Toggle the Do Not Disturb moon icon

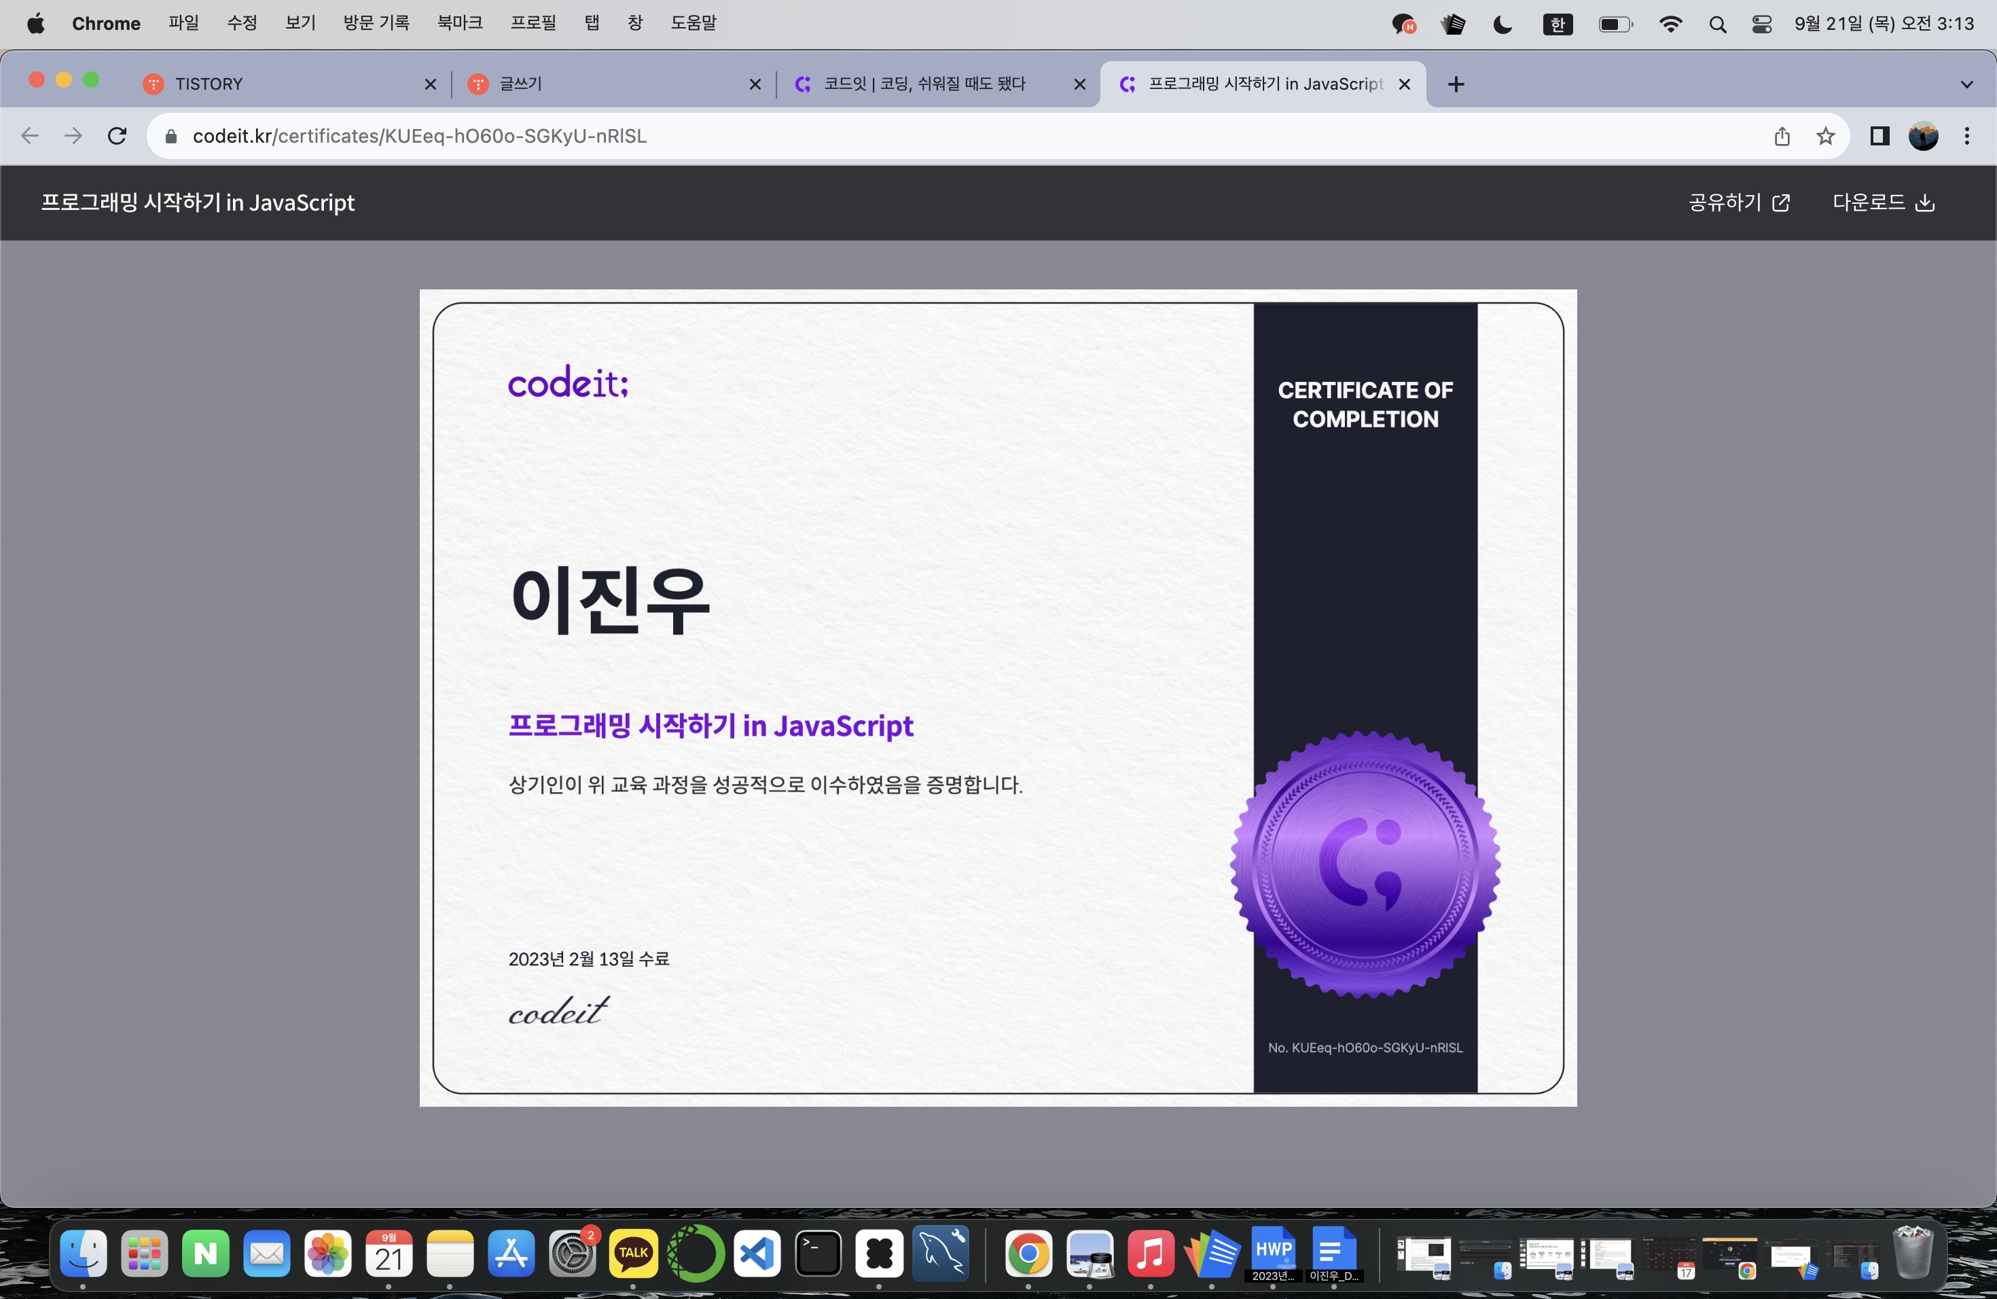click(x=1503, y=24)
